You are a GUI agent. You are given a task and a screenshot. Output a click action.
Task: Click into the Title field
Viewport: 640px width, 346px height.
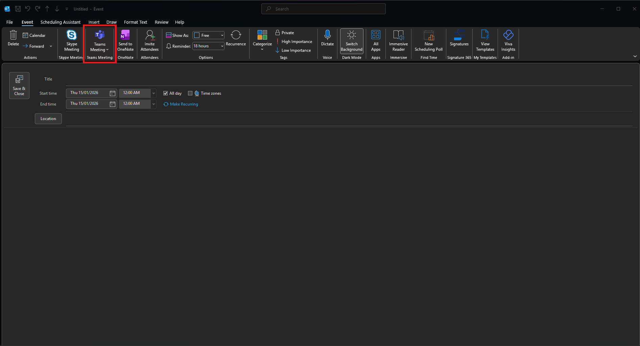[x=348, y=79]
